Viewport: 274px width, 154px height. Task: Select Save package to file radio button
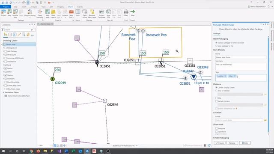(216, 46)
